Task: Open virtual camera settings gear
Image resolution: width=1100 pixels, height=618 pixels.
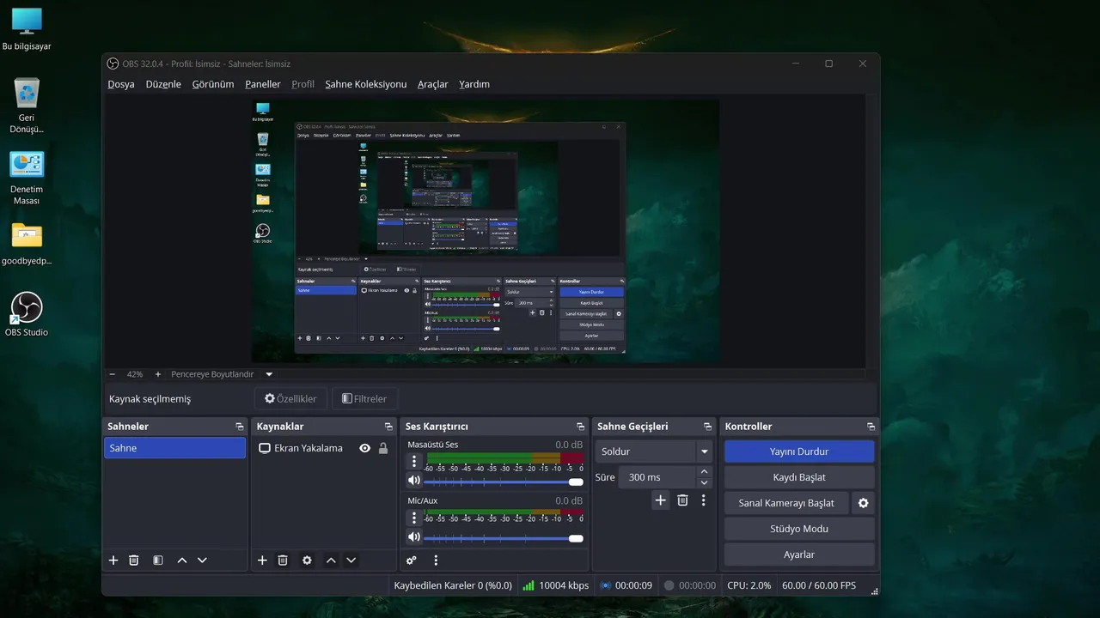Action: 864,503
